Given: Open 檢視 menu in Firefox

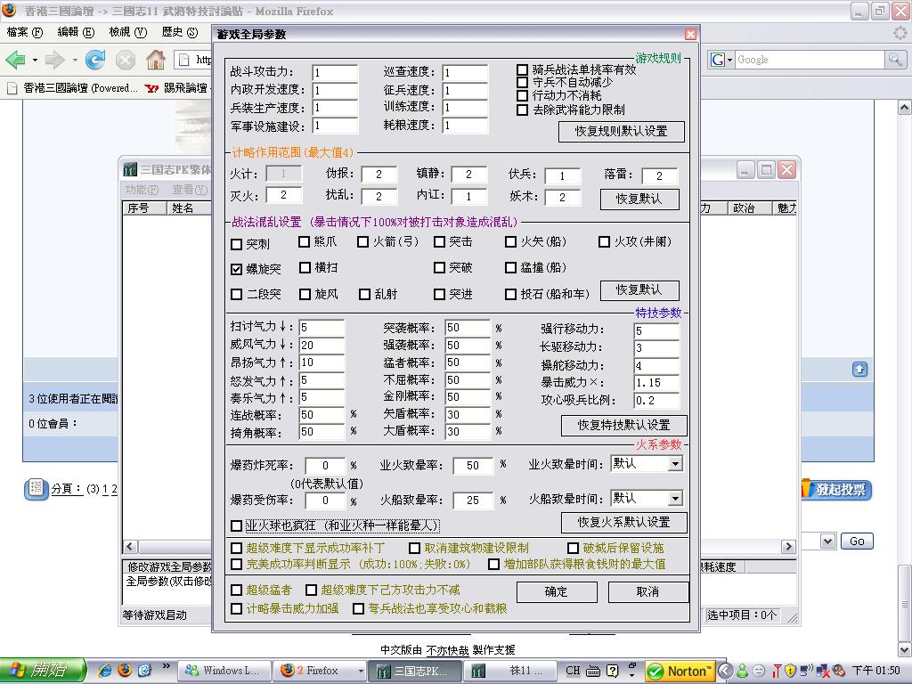Looking at the screenshot, I should 128,32.
